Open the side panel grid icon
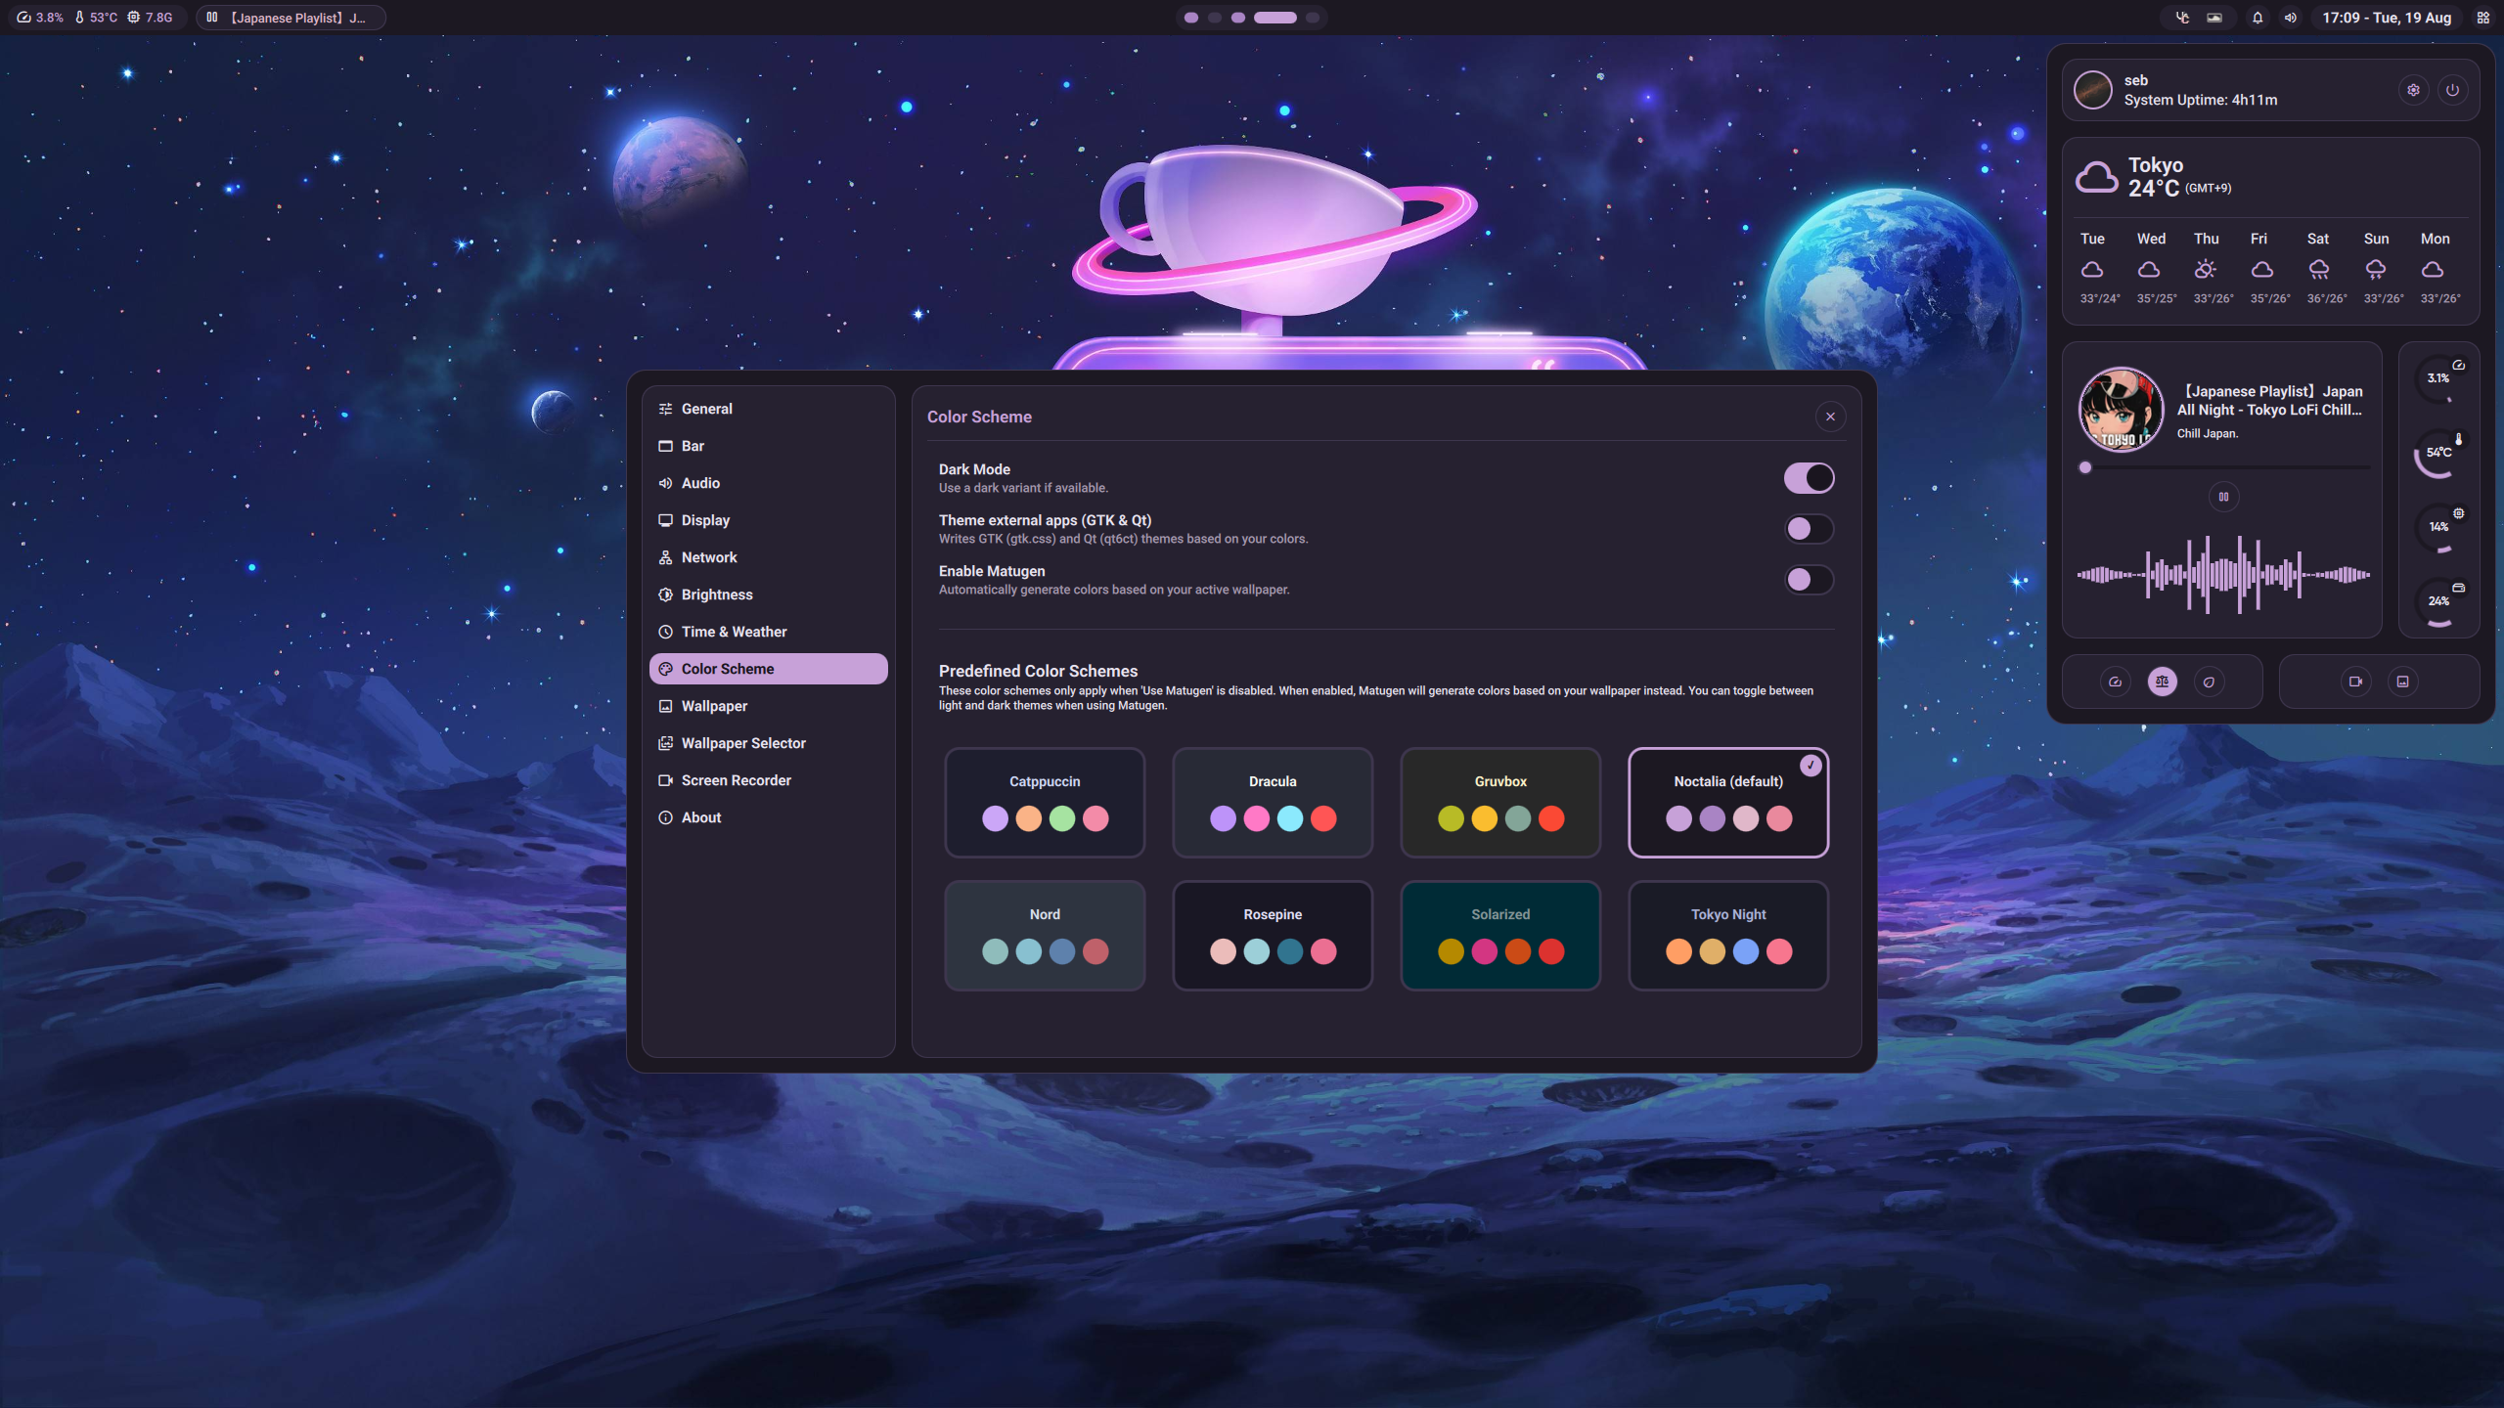The width and height of the screenshot is (2504, 1408). [x=2482, y=18]
